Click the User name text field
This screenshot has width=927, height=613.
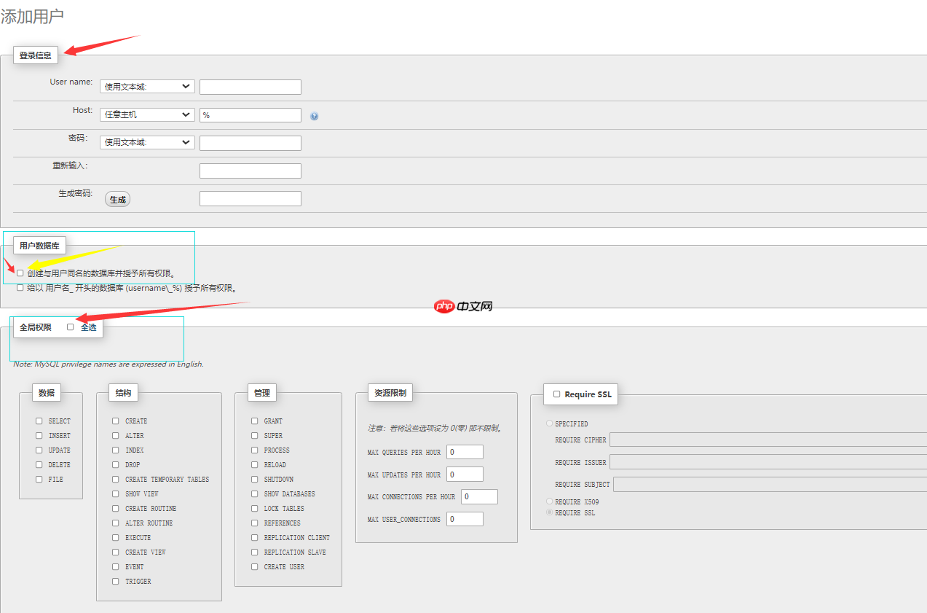point(250,87)
